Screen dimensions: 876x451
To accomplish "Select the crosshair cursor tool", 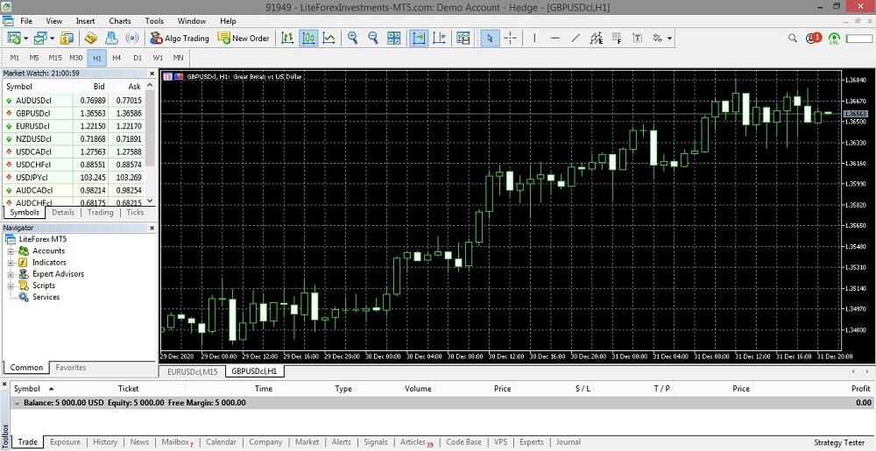I will 510,38.
